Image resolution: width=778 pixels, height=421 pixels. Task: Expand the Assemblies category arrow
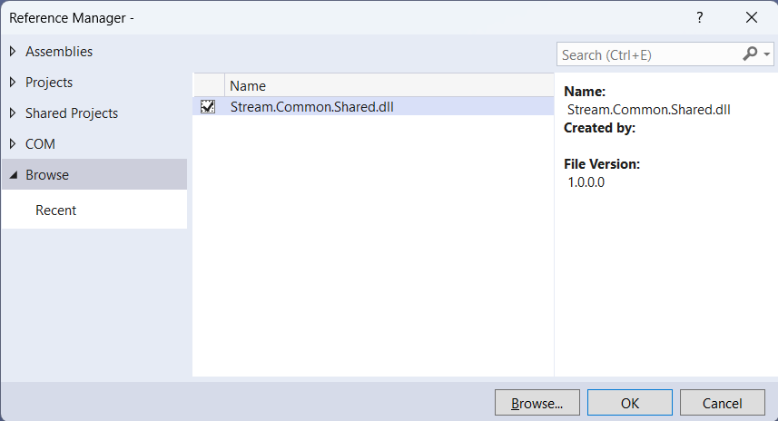pyautogui.click(x=13, y=52)
